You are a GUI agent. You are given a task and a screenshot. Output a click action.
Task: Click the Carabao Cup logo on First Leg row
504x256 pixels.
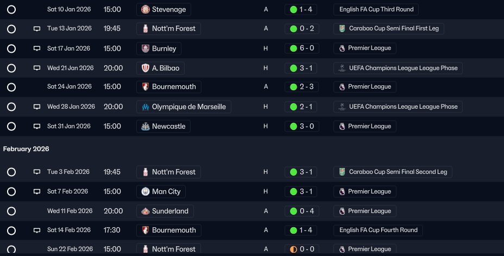click(x=342, y=28)
